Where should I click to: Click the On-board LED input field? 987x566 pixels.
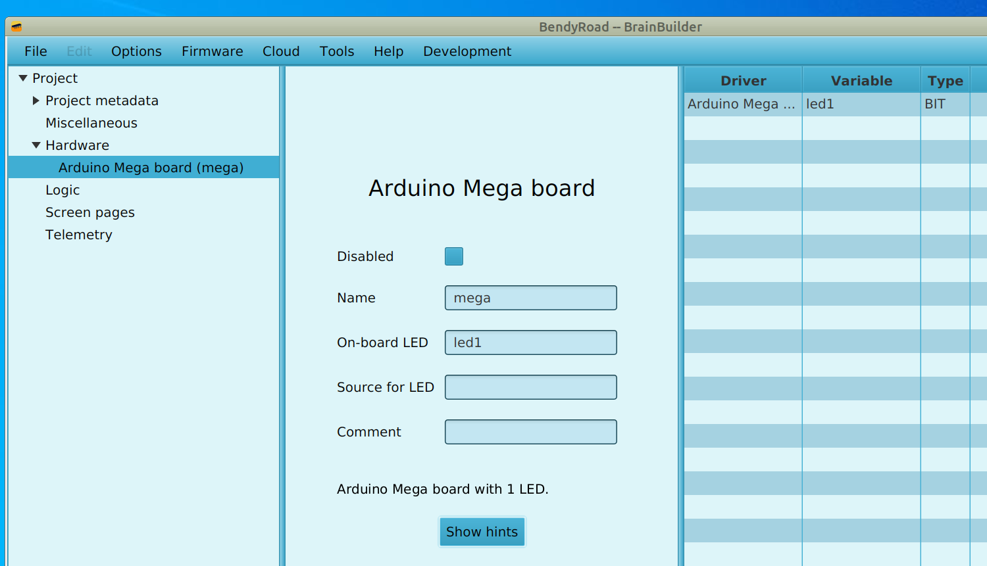[x=531, y=342]
